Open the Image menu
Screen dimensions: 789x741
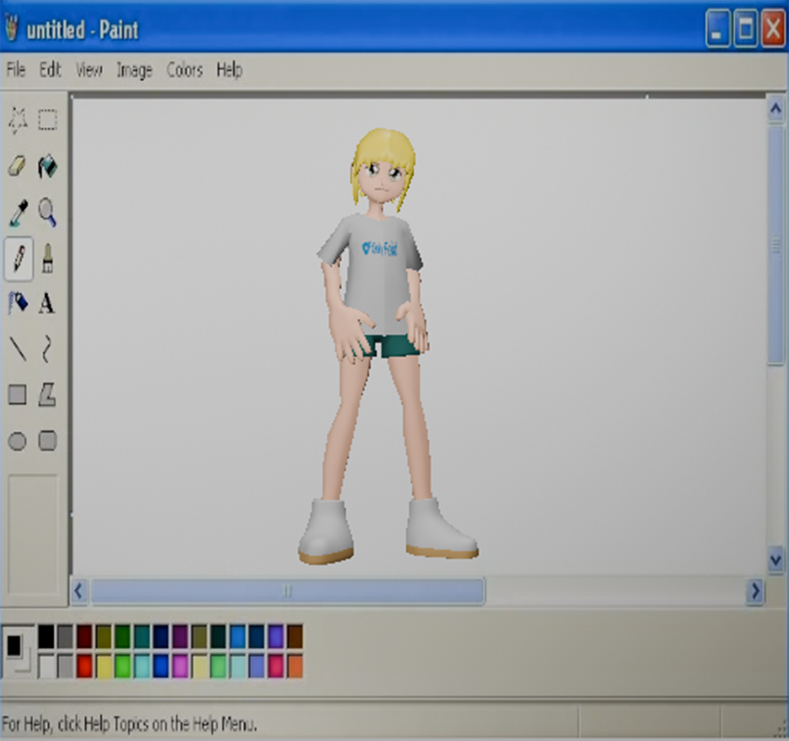point(134,70)
